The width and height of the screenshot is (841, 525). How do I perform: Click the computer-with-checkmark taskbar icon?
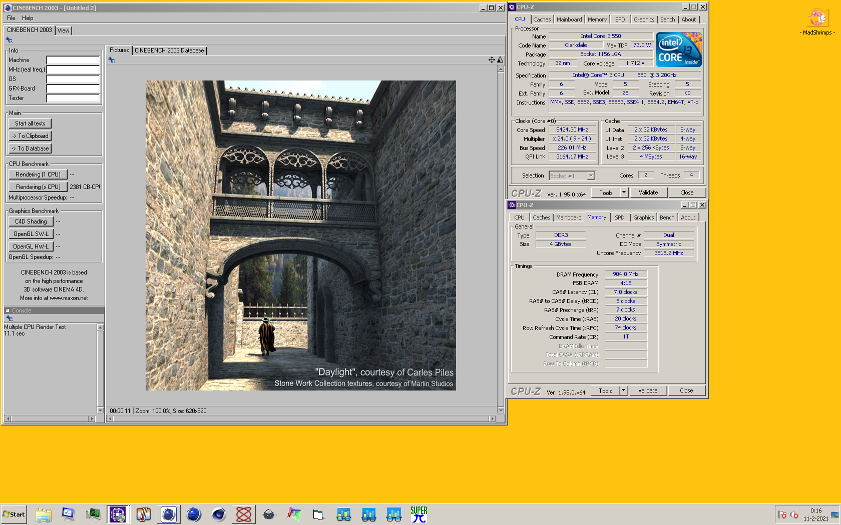coord(68,514)
